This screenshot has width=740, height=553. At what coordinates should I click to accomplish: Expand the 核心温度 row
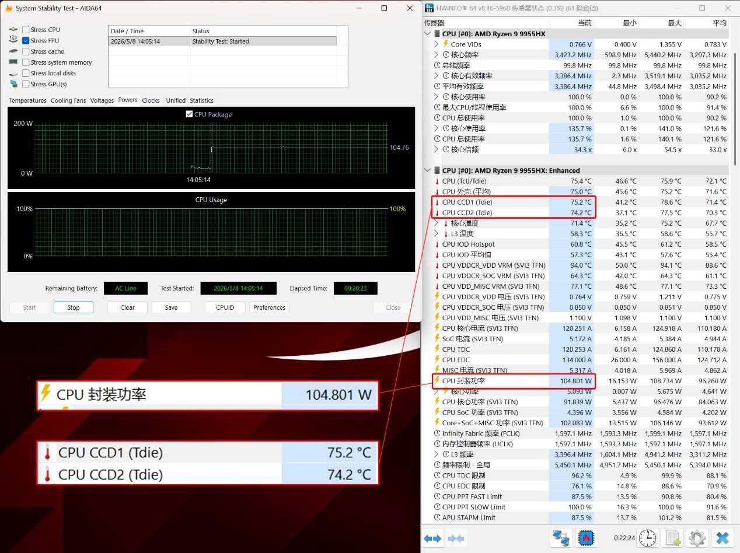437,223
